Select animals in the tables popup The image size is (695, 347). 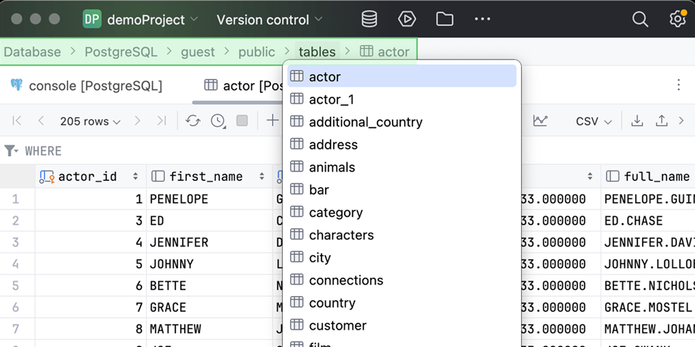coord(402,167)
